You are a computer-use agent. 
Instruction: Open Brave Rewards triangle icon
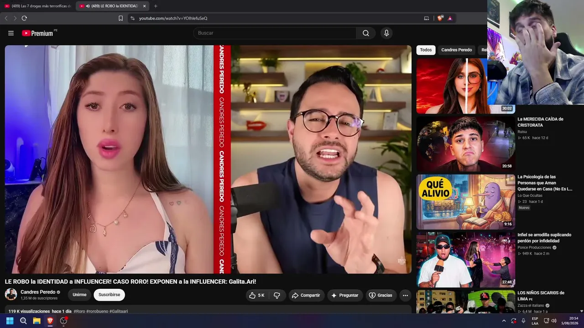(450, 18)
